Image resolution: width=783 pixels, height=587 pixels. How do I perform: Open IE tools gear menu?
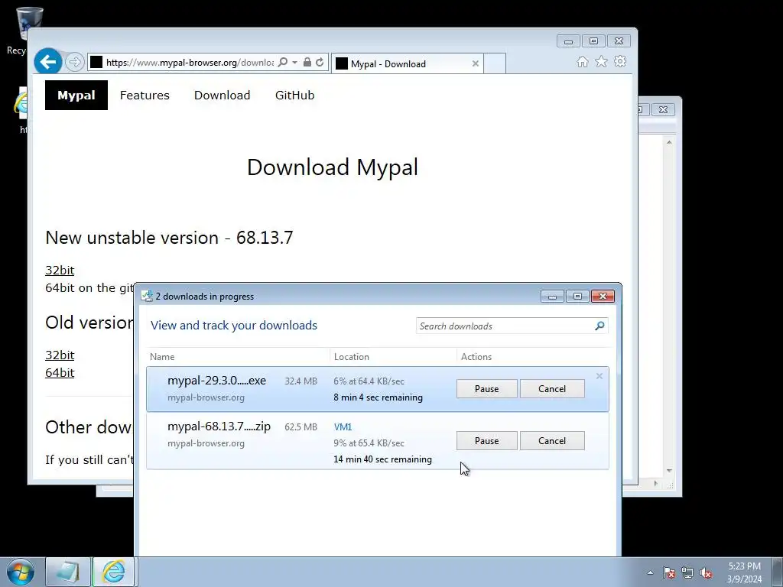pyautogui.click(x=620, y=61)
